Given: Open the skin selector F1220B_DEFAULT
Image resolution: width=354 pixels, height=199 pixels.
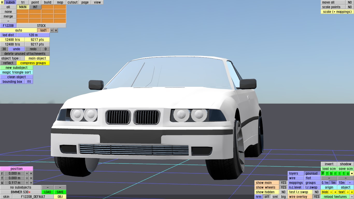Looking at the screenshot, I should pos(33,197).
